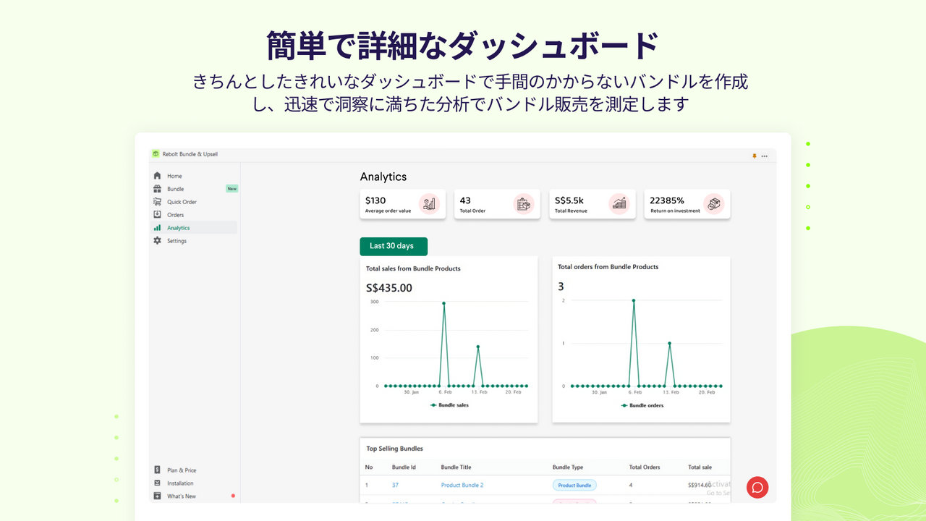Click the Total Revenue chart icon
Screen dimensions: 926x521
(x=619, y=204)
